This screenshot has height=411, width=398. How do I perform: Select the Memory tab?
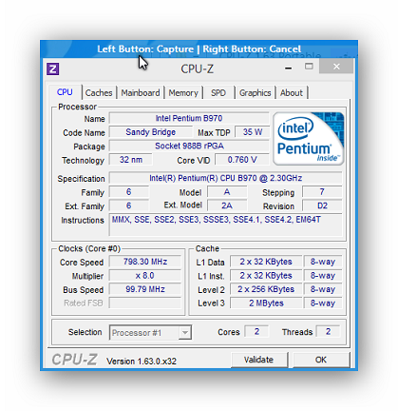(x=183, y=93)
